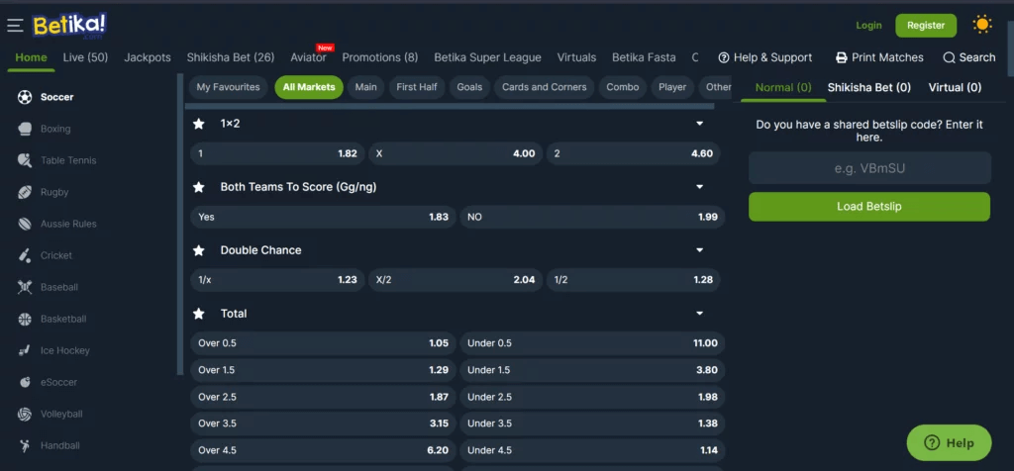Screen dimensions: 1014x471
Task: Click the Ice Hockey stick icon
Action: 25,350
